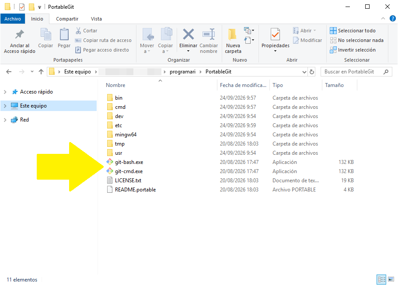Click the Anclar al Acceso rápido pin icon
This screenshot has width=398, height=285.
tap(19, 35)
